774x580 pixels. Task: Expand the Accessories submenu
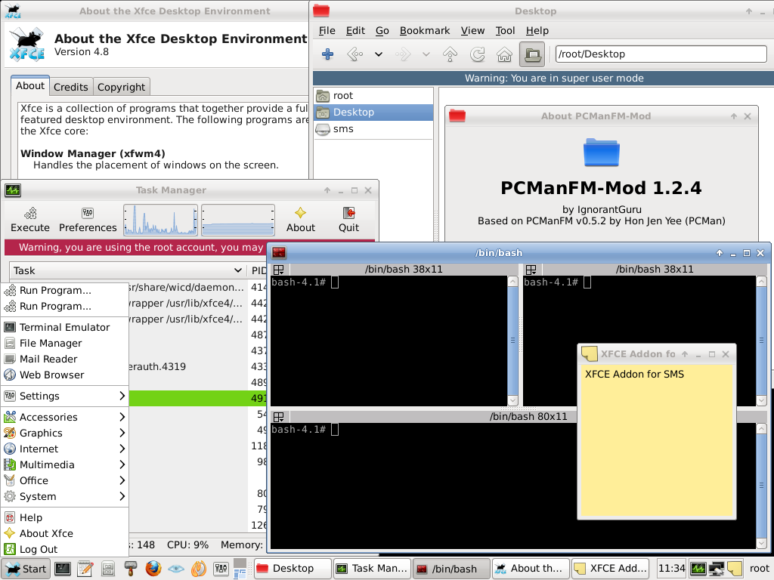pyautogui.click(x=64, y=417)
